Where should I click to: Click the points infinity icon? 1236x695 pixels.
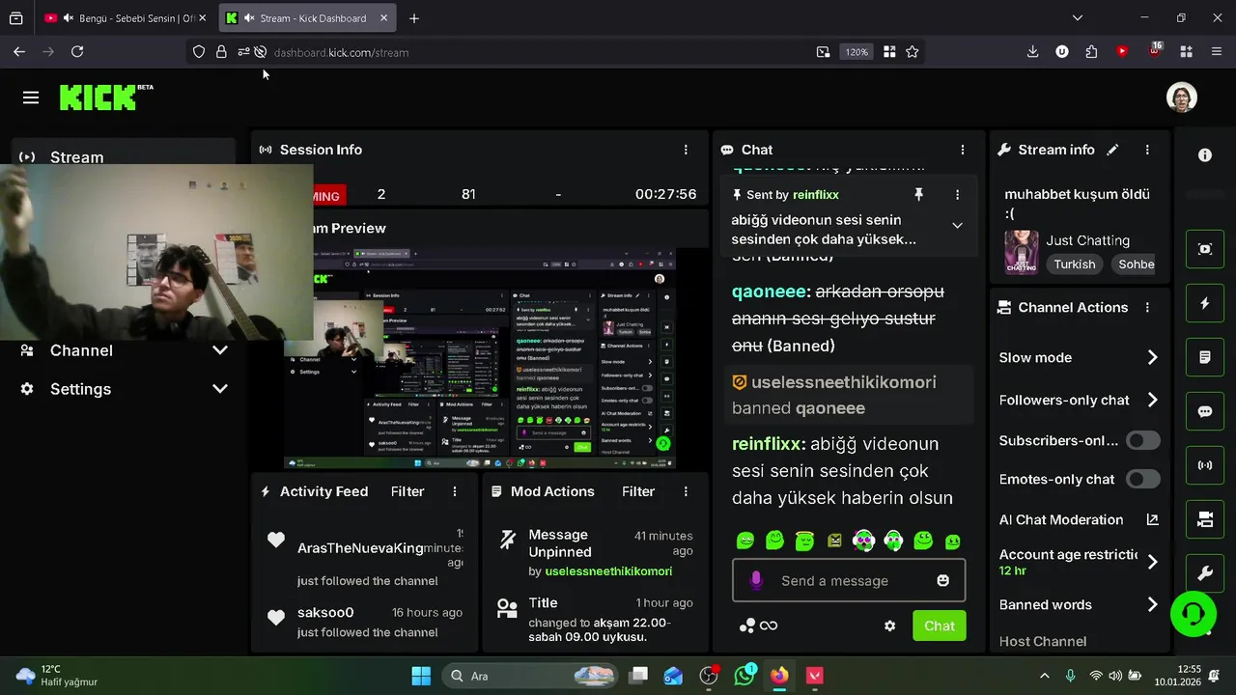click(x=758, y=625)
